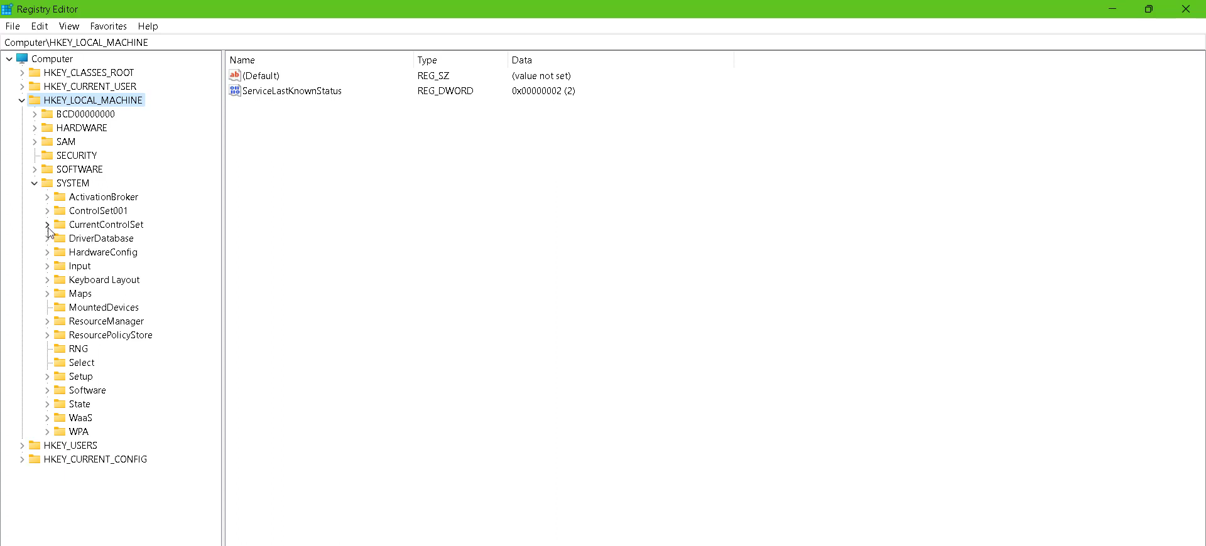This screenshot has width=1206, height=546.
Task: Select the (Default) value name
Action: pos(261,76)
